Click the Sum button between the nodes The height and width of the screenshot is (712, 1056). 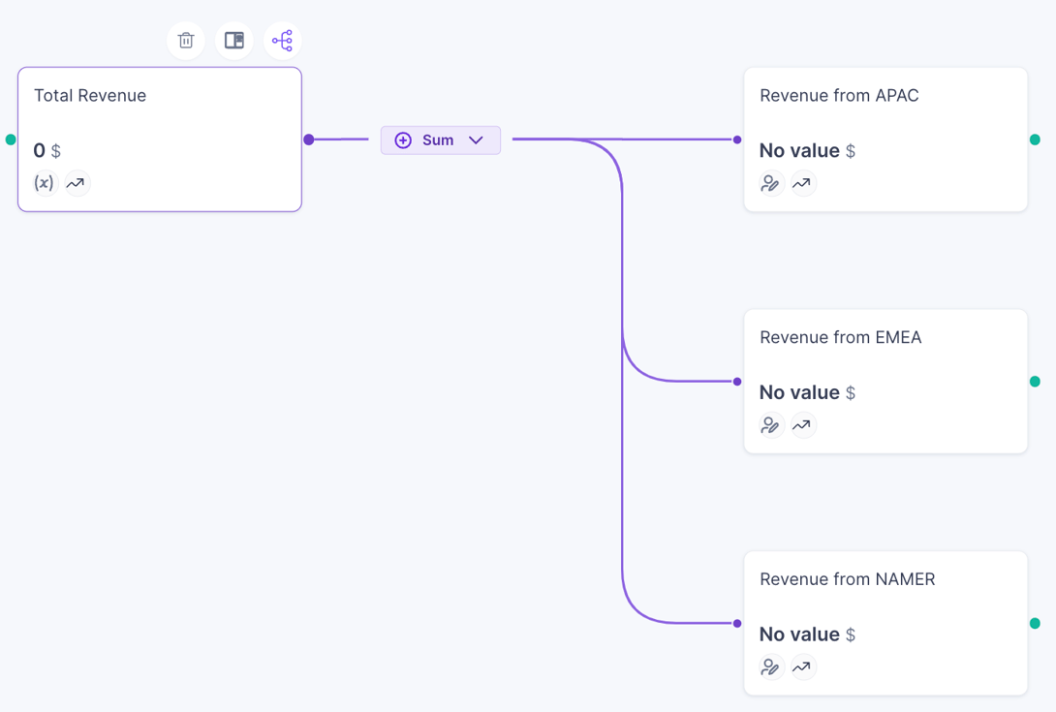[x=438, y=139]
